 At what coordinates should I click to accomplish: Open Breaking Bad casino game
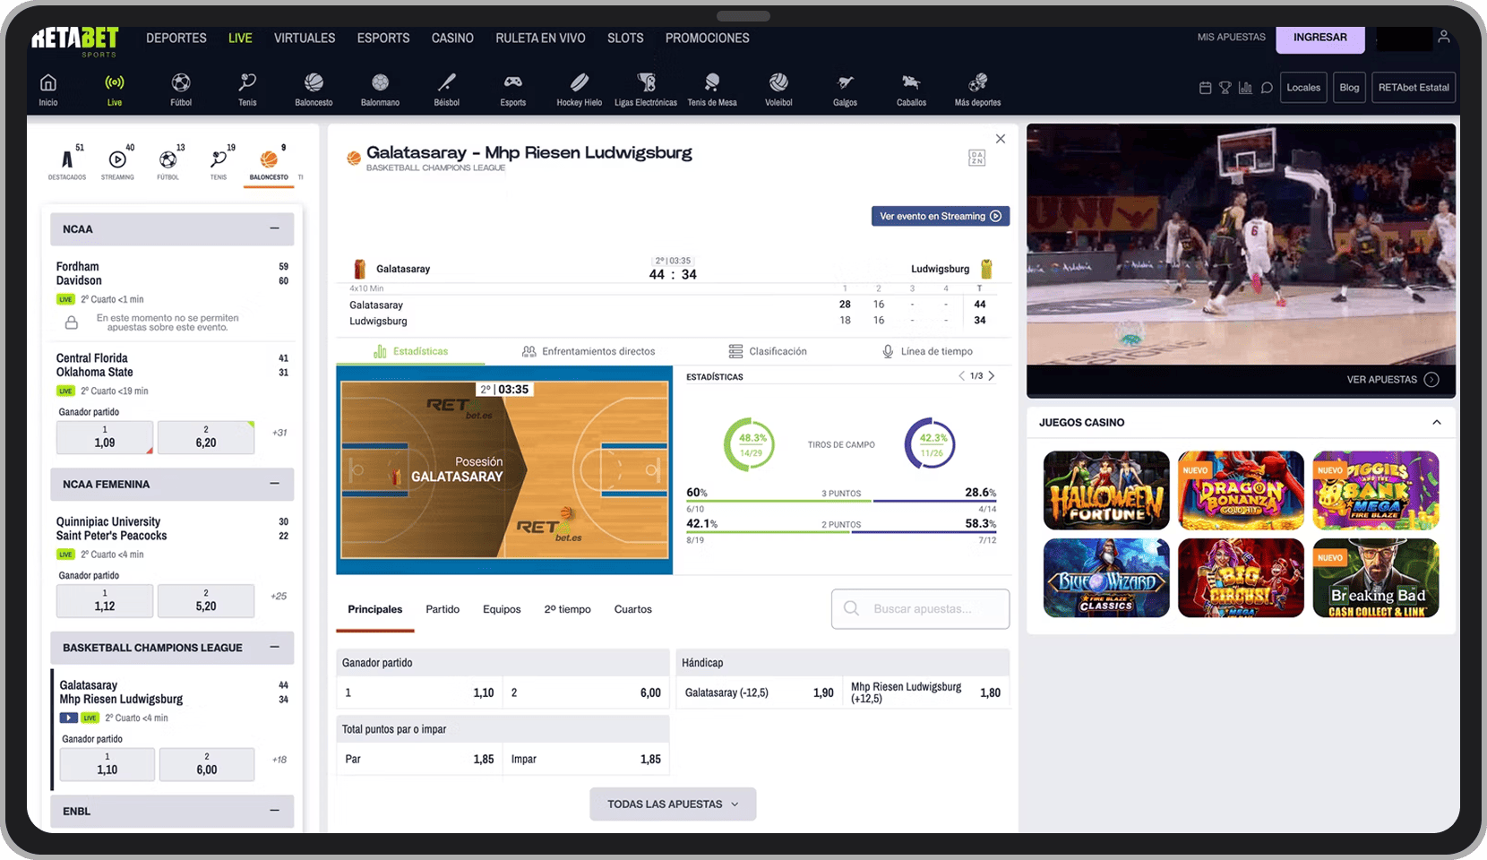pos(1376,578)
